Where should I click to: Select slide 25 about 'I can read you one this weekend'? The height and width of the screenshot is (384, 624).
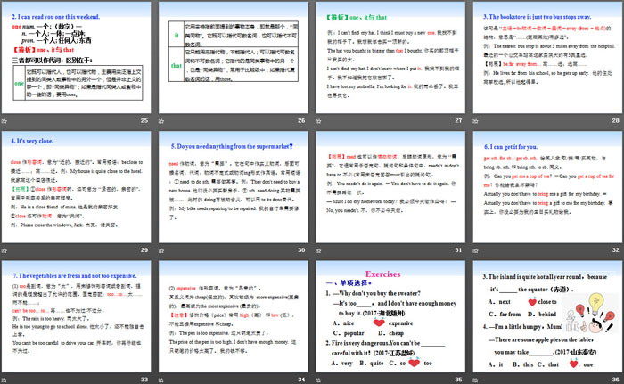pos(76,57)
